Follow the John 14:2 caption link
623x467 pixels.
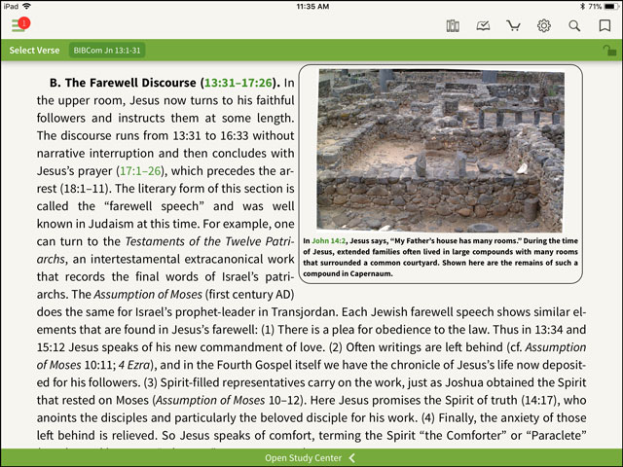tap(329, 241)
